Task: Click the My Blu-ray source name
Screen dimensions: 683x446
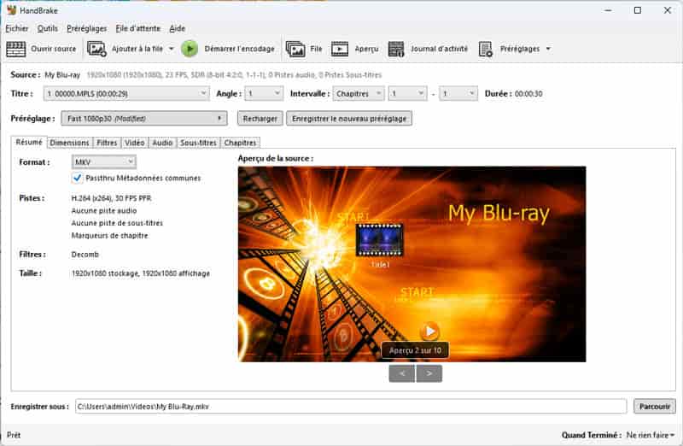Action: point(62,75)
